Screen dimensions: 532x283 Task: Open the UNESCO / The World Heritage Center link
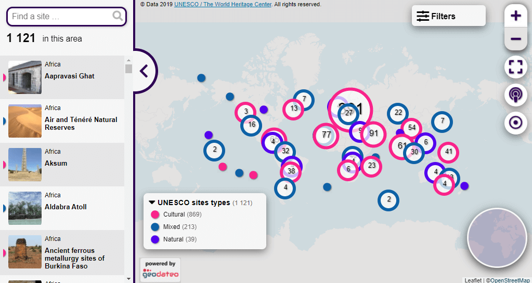223,4
